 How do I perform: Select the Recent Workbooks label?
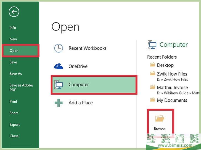click(x=88, y=48)
